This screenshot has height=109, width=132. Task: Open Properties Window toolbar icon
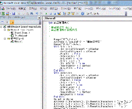69,14
